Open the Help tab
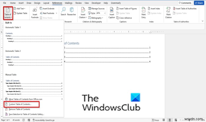The width and height of the screenshot is (206, 122). pos(106,3)
